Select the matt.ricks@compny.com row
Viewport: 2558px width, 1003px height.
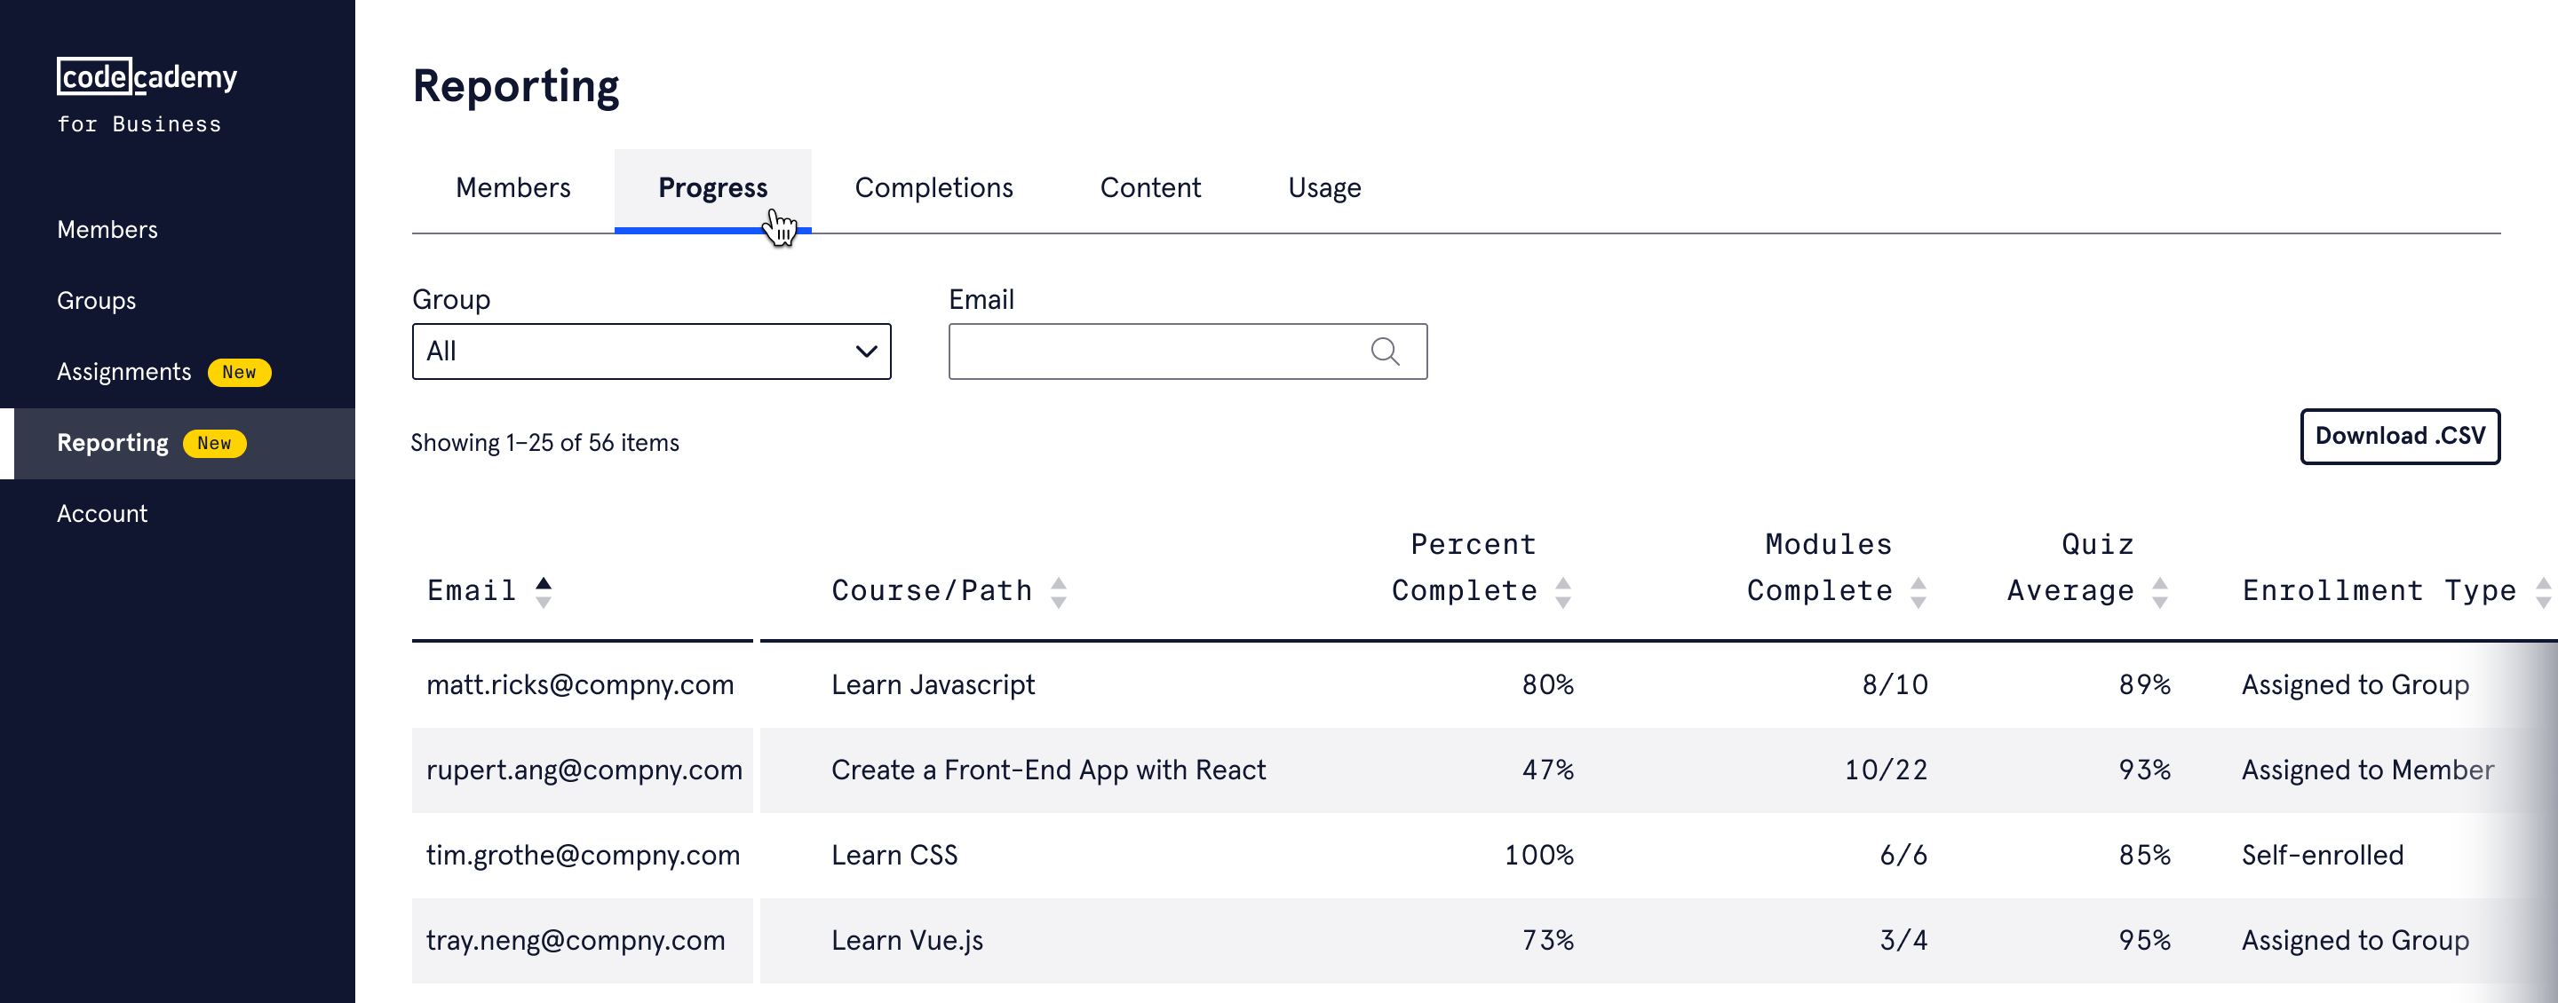[x=580, y=684]
